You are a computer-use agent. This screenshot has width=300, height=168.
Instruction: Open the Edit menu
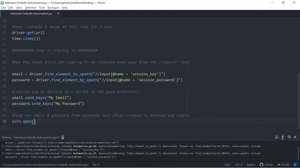tap(11, 7)
